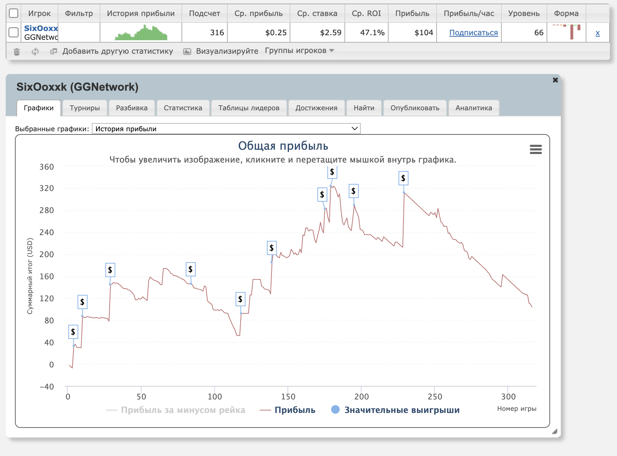Switch to the 'Турниры' tab
The height and width of the screenshot is (456, 617).
(x=85, y=108)
